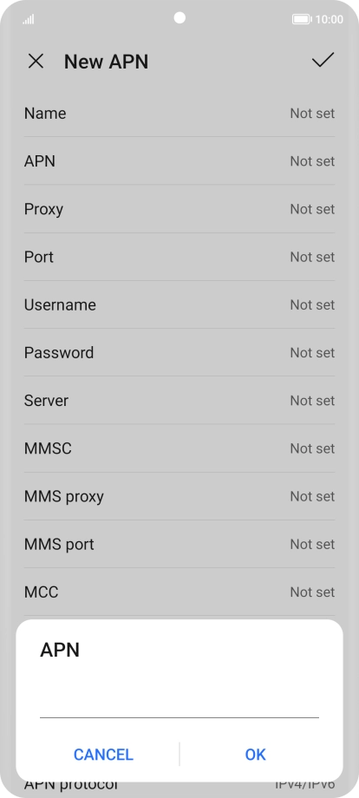Select the MMS port row
The width and height of the screenshot is (359, 798).
(x=179, y=544)
